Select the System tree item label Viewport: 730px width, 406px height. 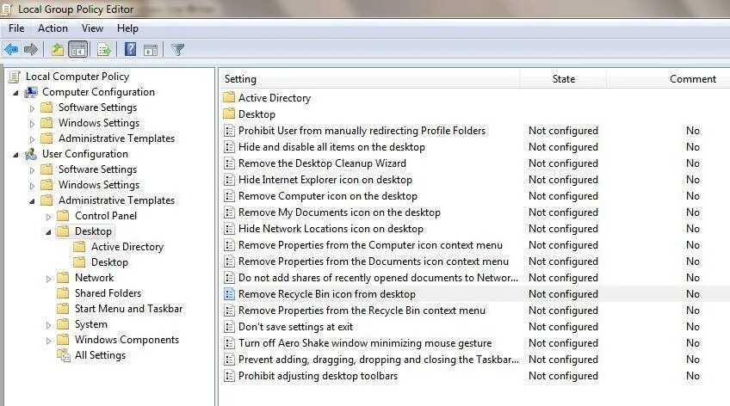coord(90,324)
